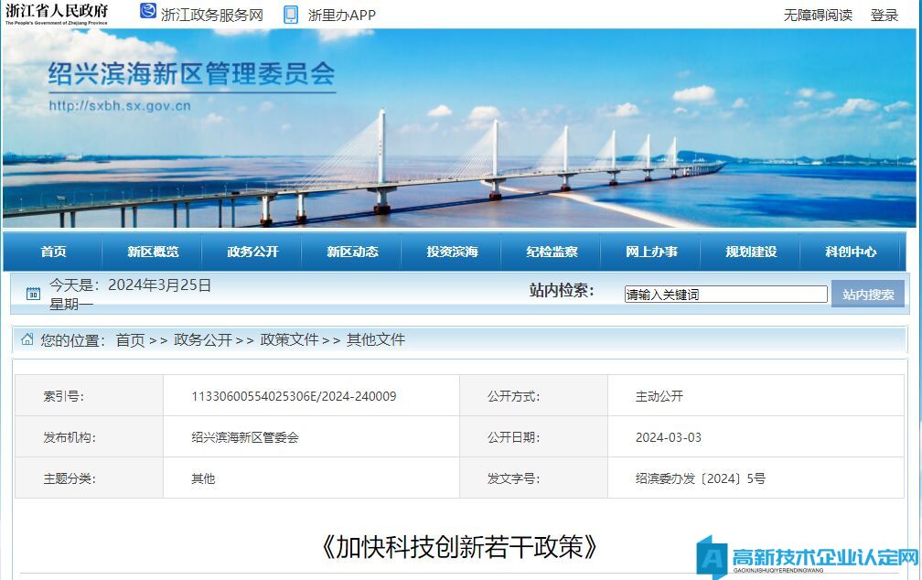Screen dimensions: 922x580
Task: Click the 登录 login link
Action: coord(884,15)
